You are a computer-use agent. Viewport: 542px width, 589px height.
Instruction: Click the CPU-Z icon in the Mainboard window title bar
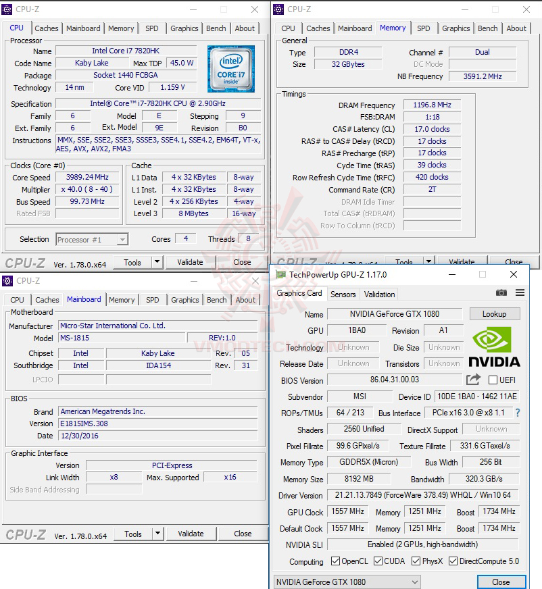click(x=7, y=280)
